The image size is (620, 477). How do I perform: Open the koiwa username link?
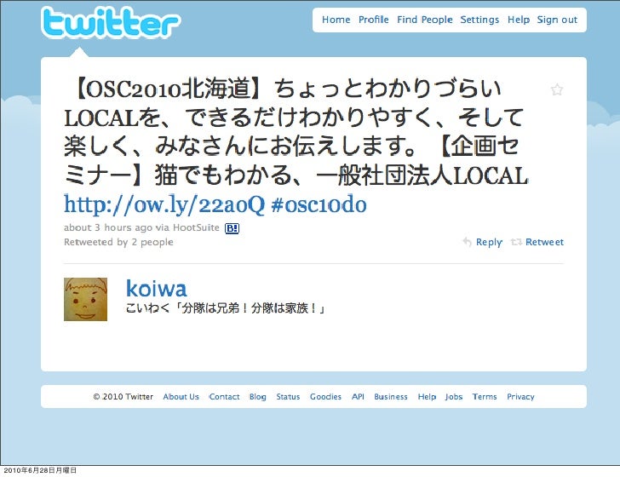(156, 289)
